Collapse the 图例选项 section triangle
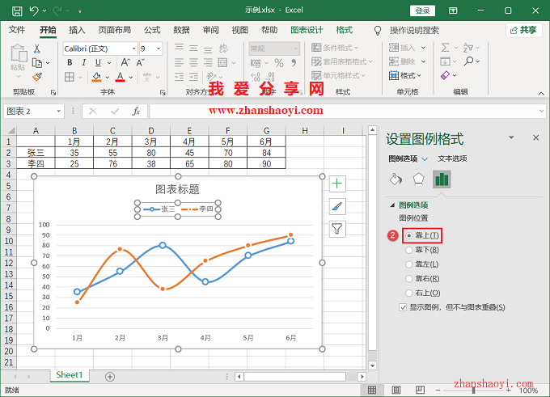The image size is (550, 397). tap(392, 205)
